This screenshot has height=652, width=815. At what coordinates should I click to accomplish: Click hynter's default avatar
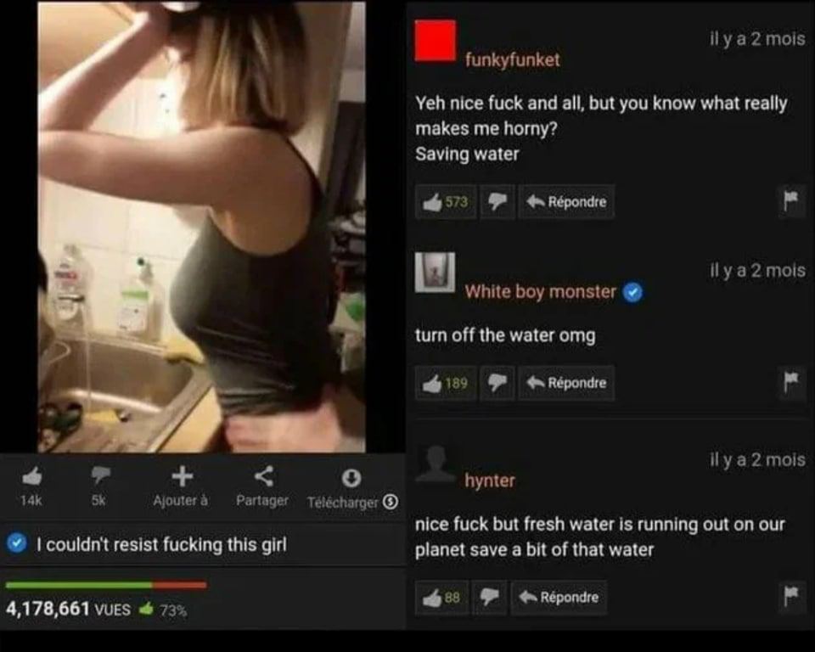(x=435, y=464)
